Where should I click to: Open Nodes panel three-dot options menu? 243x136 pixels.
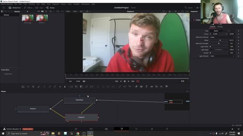click(187, 91)
